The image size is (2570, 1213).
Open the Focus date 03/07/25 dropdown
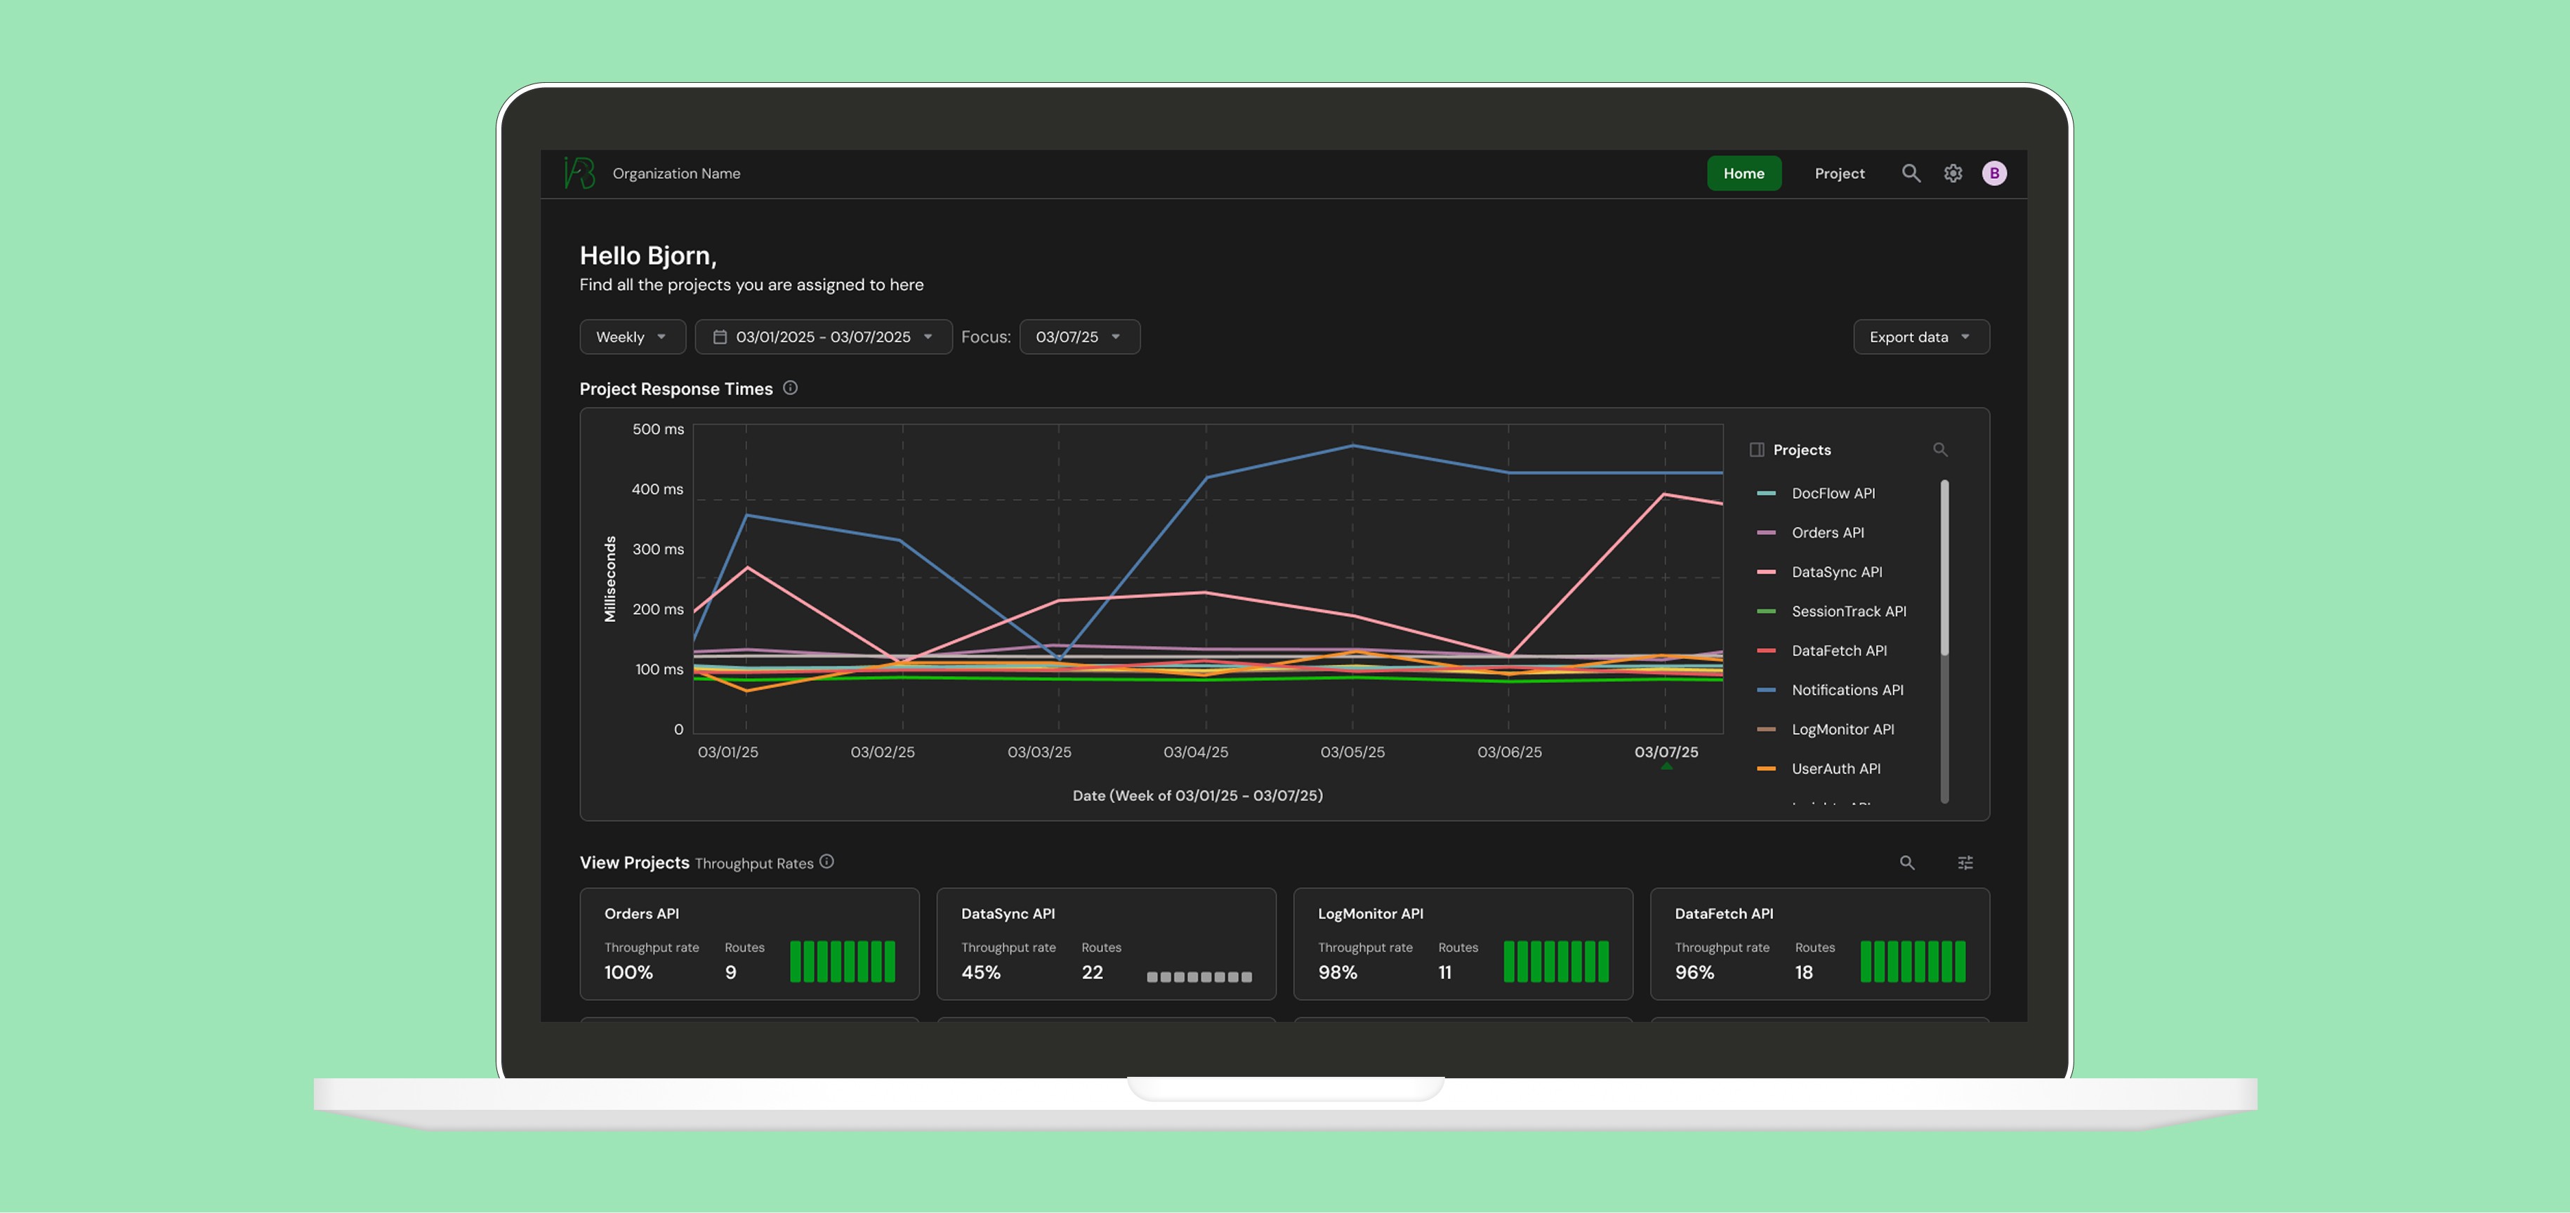[x=1079, y=337]
